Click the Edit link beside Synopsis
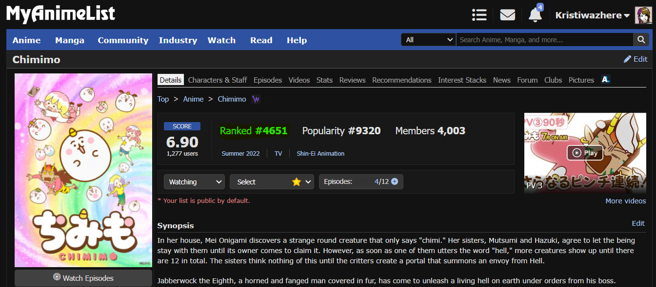 click(x=638, y=223)
